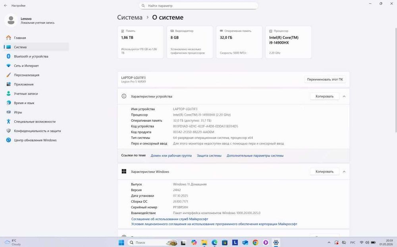Open Домен или рабочая группа link
Image resolution: width=397 pixels, height=247 pixels.
tap(171, 156)
